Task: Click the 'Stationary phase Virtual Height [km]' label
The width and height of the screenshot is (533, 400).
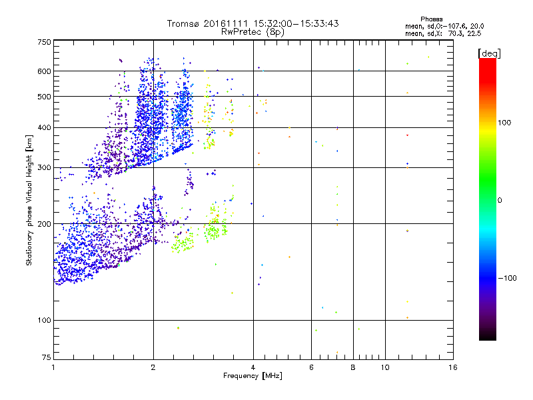Action: (29, 201)
